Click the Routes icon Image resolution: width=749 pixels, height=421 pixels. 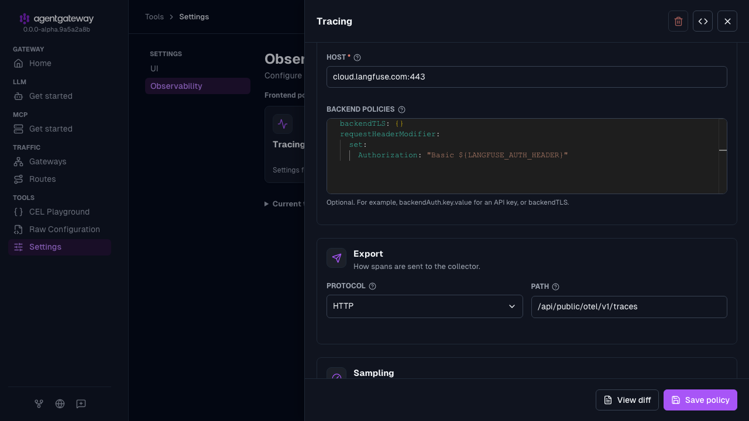[x=19, y=179]
